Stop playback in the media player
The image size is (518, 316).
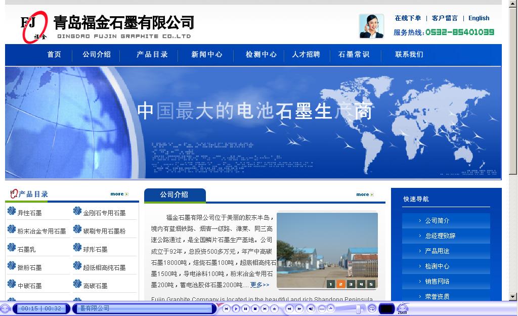(255, 309)
